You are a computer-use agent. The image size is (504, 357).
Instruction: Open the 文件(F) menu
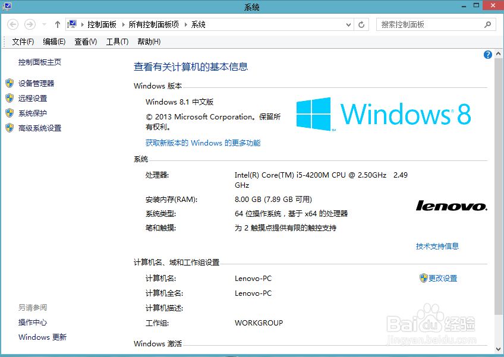click(23, 42)
